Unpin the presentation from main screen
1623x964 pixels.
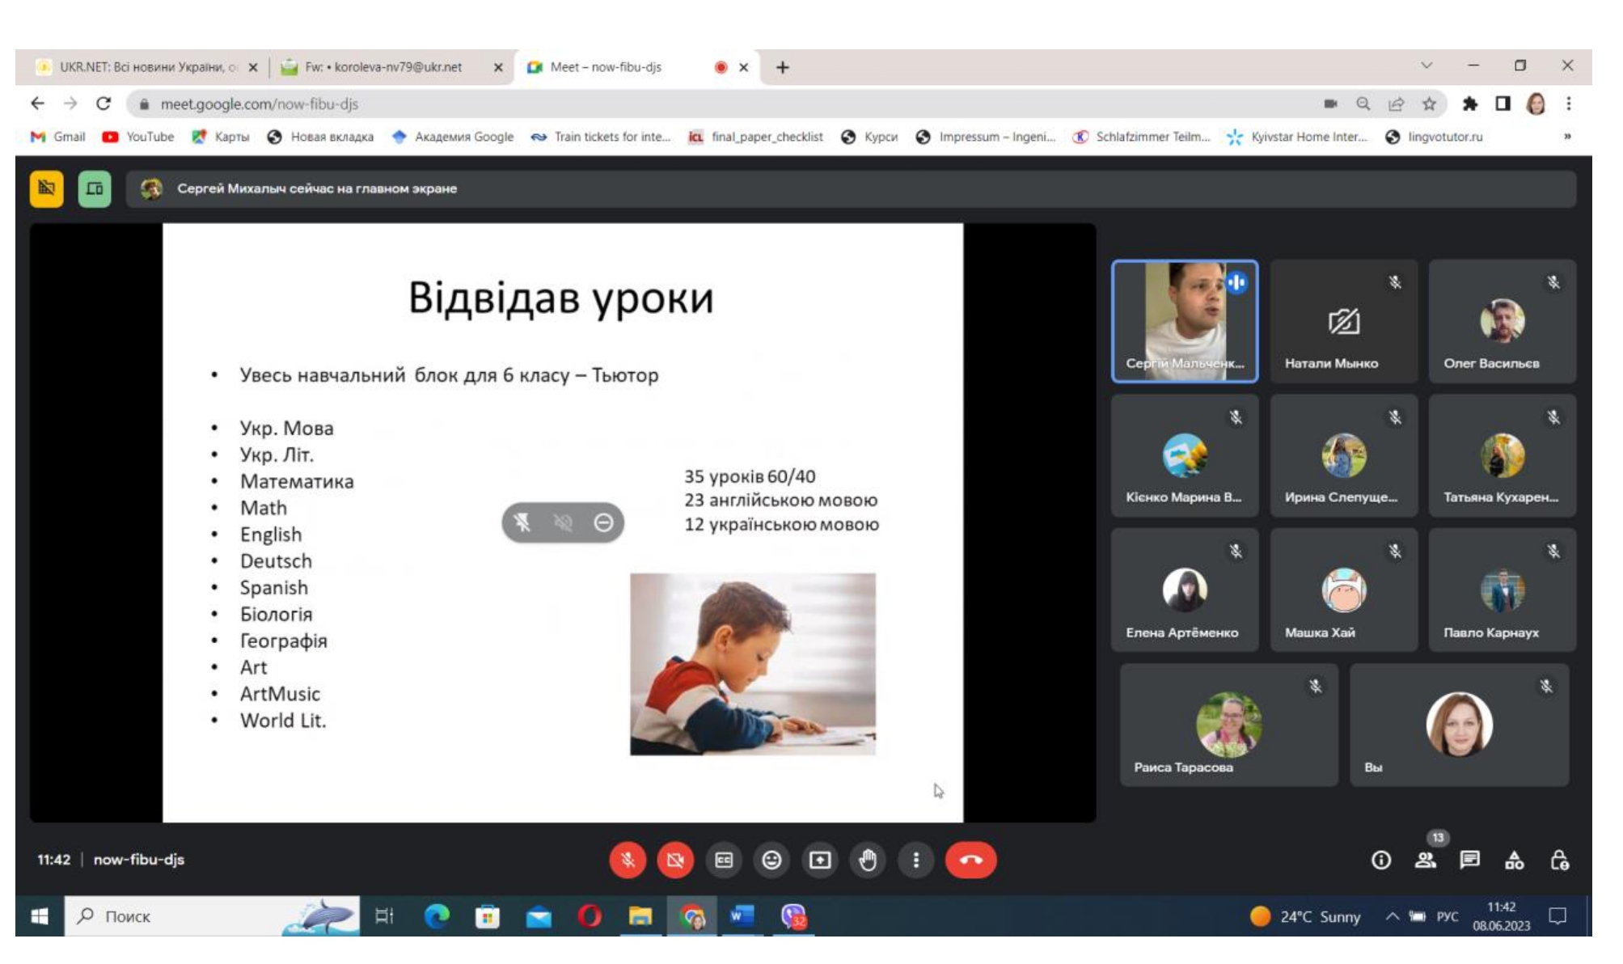pyautogui.click(x=522, y=522)
